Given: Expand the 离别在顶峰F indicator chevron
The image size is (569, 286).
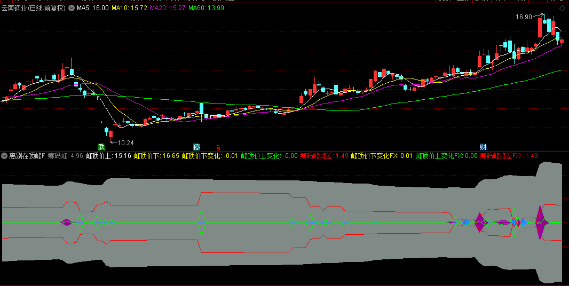Looking at the screenshot, I should 4,156.
